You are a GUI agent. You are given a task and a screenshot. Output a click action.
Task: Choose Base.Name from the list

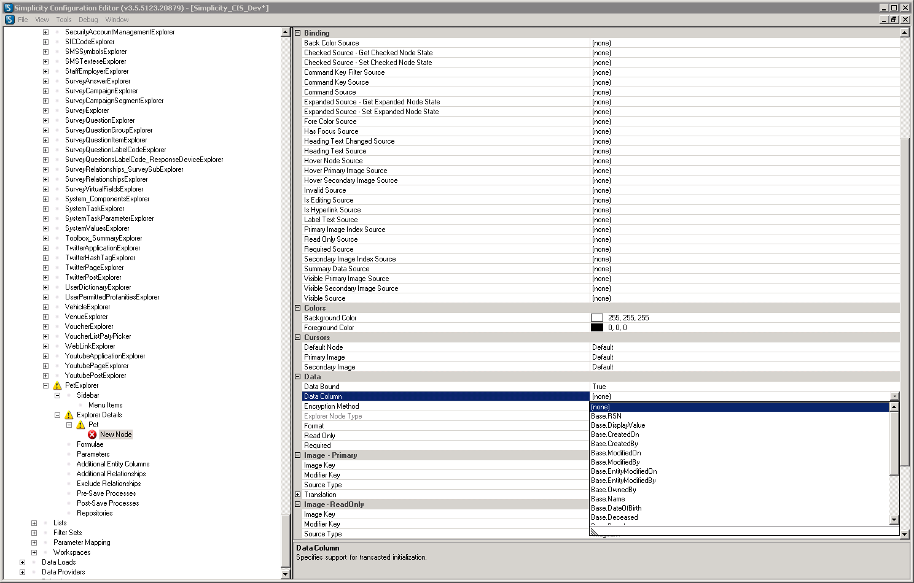click(x=740, y=499)
